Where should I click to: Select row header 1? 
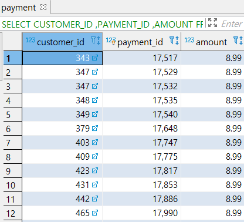pos(12,58)
